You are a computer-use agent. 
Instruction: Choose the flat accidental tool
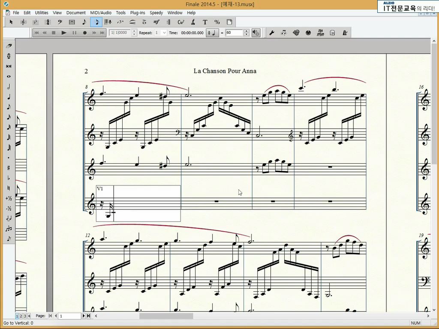(9, 178)
